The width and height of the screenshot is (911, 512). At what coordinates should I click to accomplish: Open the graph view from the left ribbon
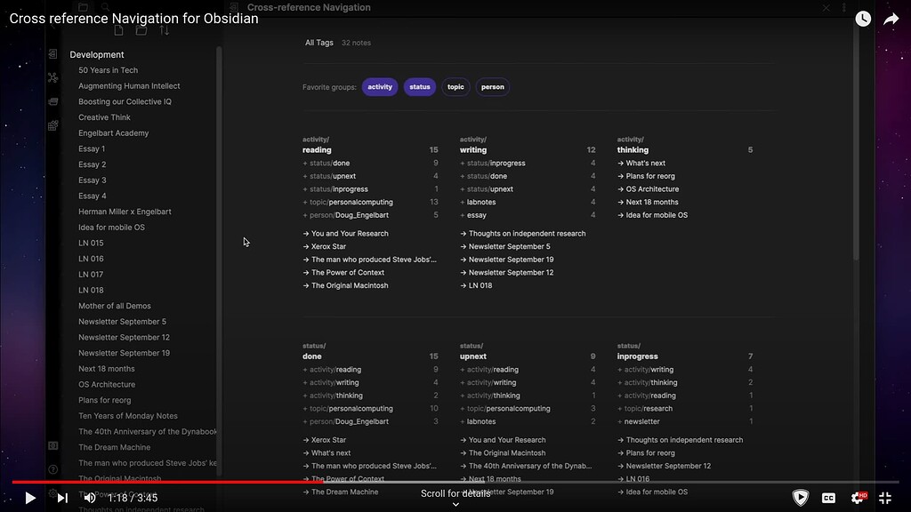pos(53,77)
